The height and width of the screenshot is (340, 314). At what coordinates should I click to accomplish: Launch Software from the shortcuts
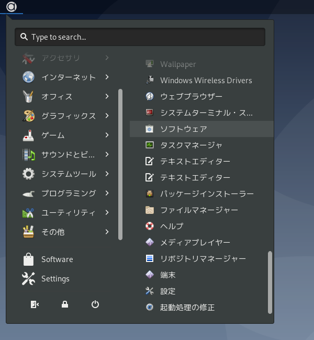coord(57,259)
